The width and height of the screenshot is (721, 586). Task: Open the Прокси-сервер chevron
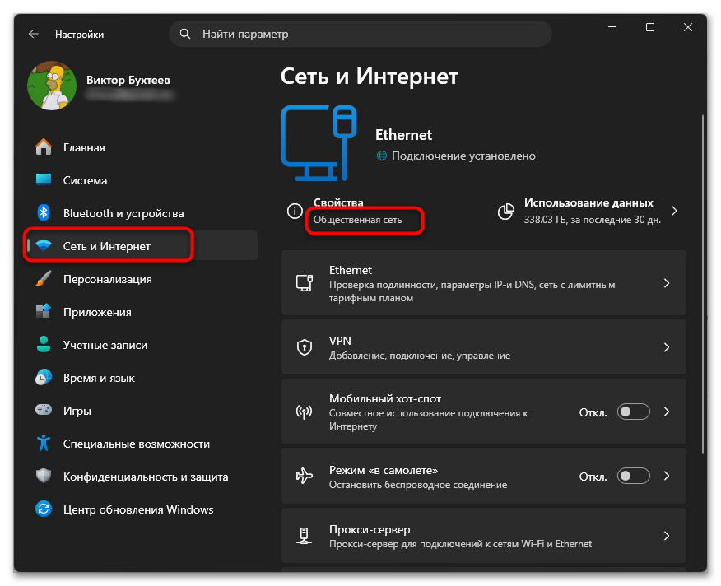pyautogui.click(x=667, y=536)
